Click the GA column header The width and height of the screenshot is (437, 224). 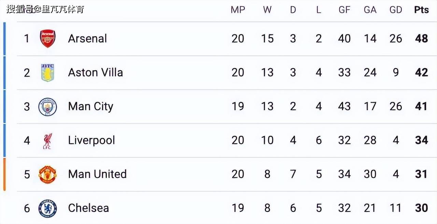tap(370, 10)
